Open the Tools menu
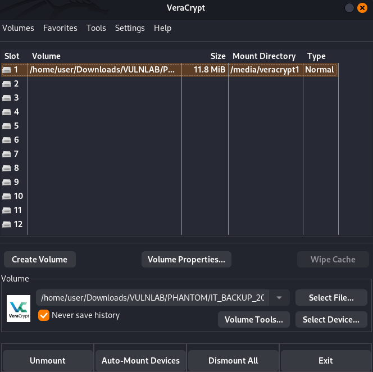Screen dimensions: 373x372 [96, 28]
